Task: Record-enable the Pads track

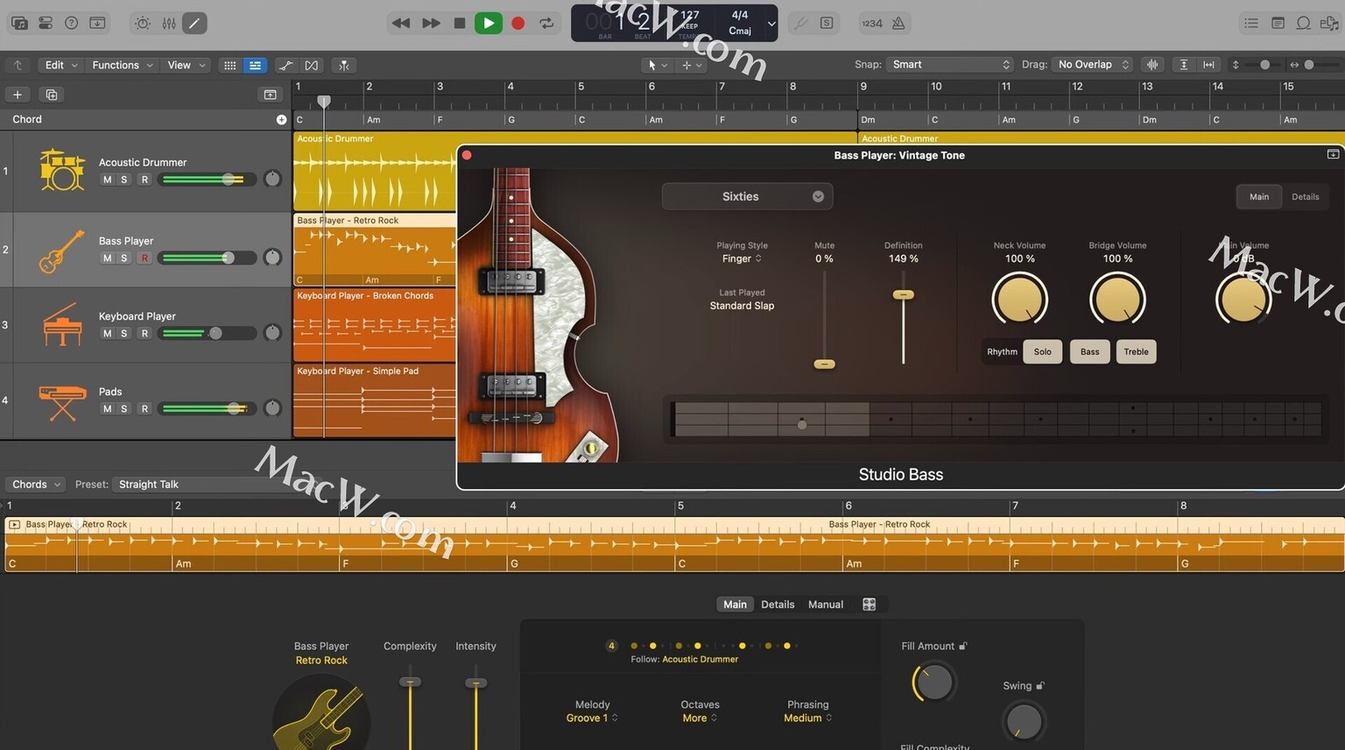Action: (144, 408)
